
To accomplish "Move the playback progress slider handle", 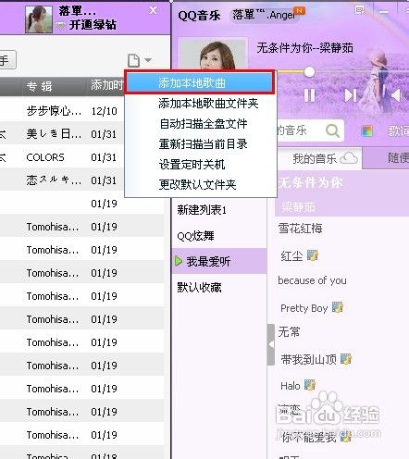I will [x=309, y=72].
